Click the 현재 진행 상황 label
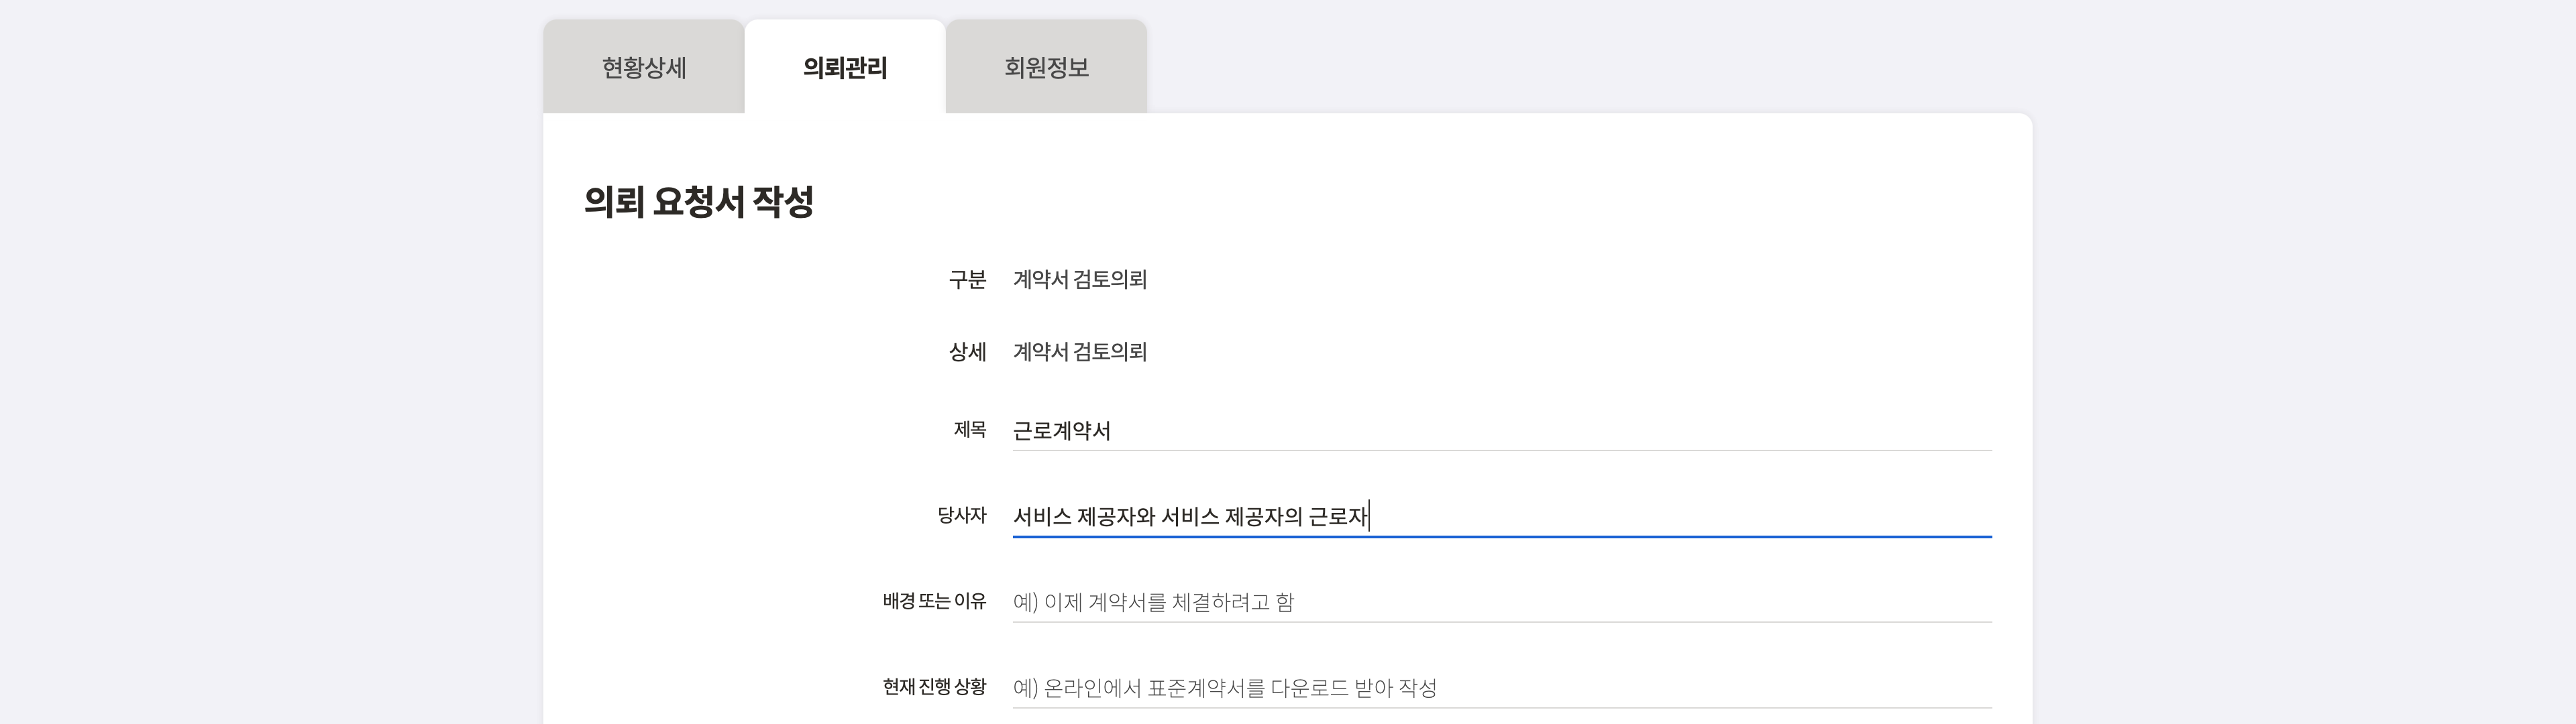 (934, 687)
